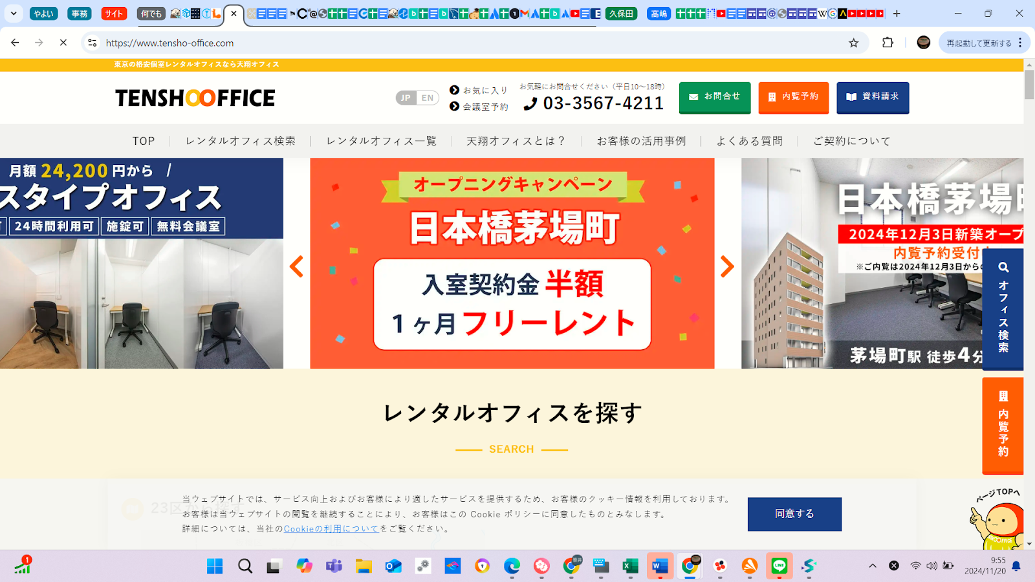Switch site language to EN
The height and width of the screenshot is (582, 1035).
pyautogui.click(x=428, y=98)
